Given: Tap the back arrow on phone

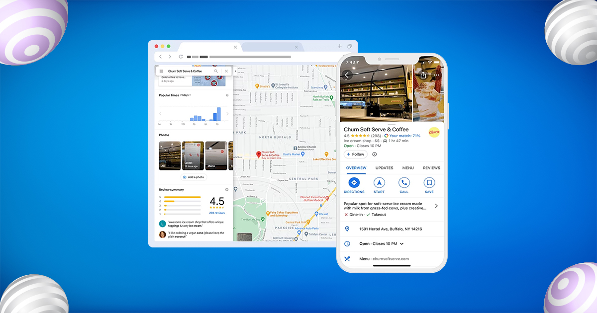Looking at the screenshot, I should click(x=347, y=75).
